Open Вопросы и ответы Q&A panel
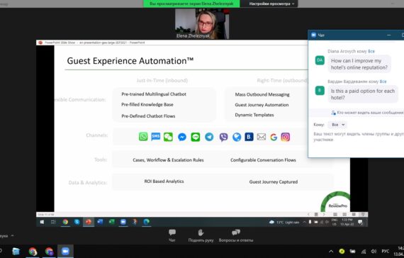 [x=236, y=235]
